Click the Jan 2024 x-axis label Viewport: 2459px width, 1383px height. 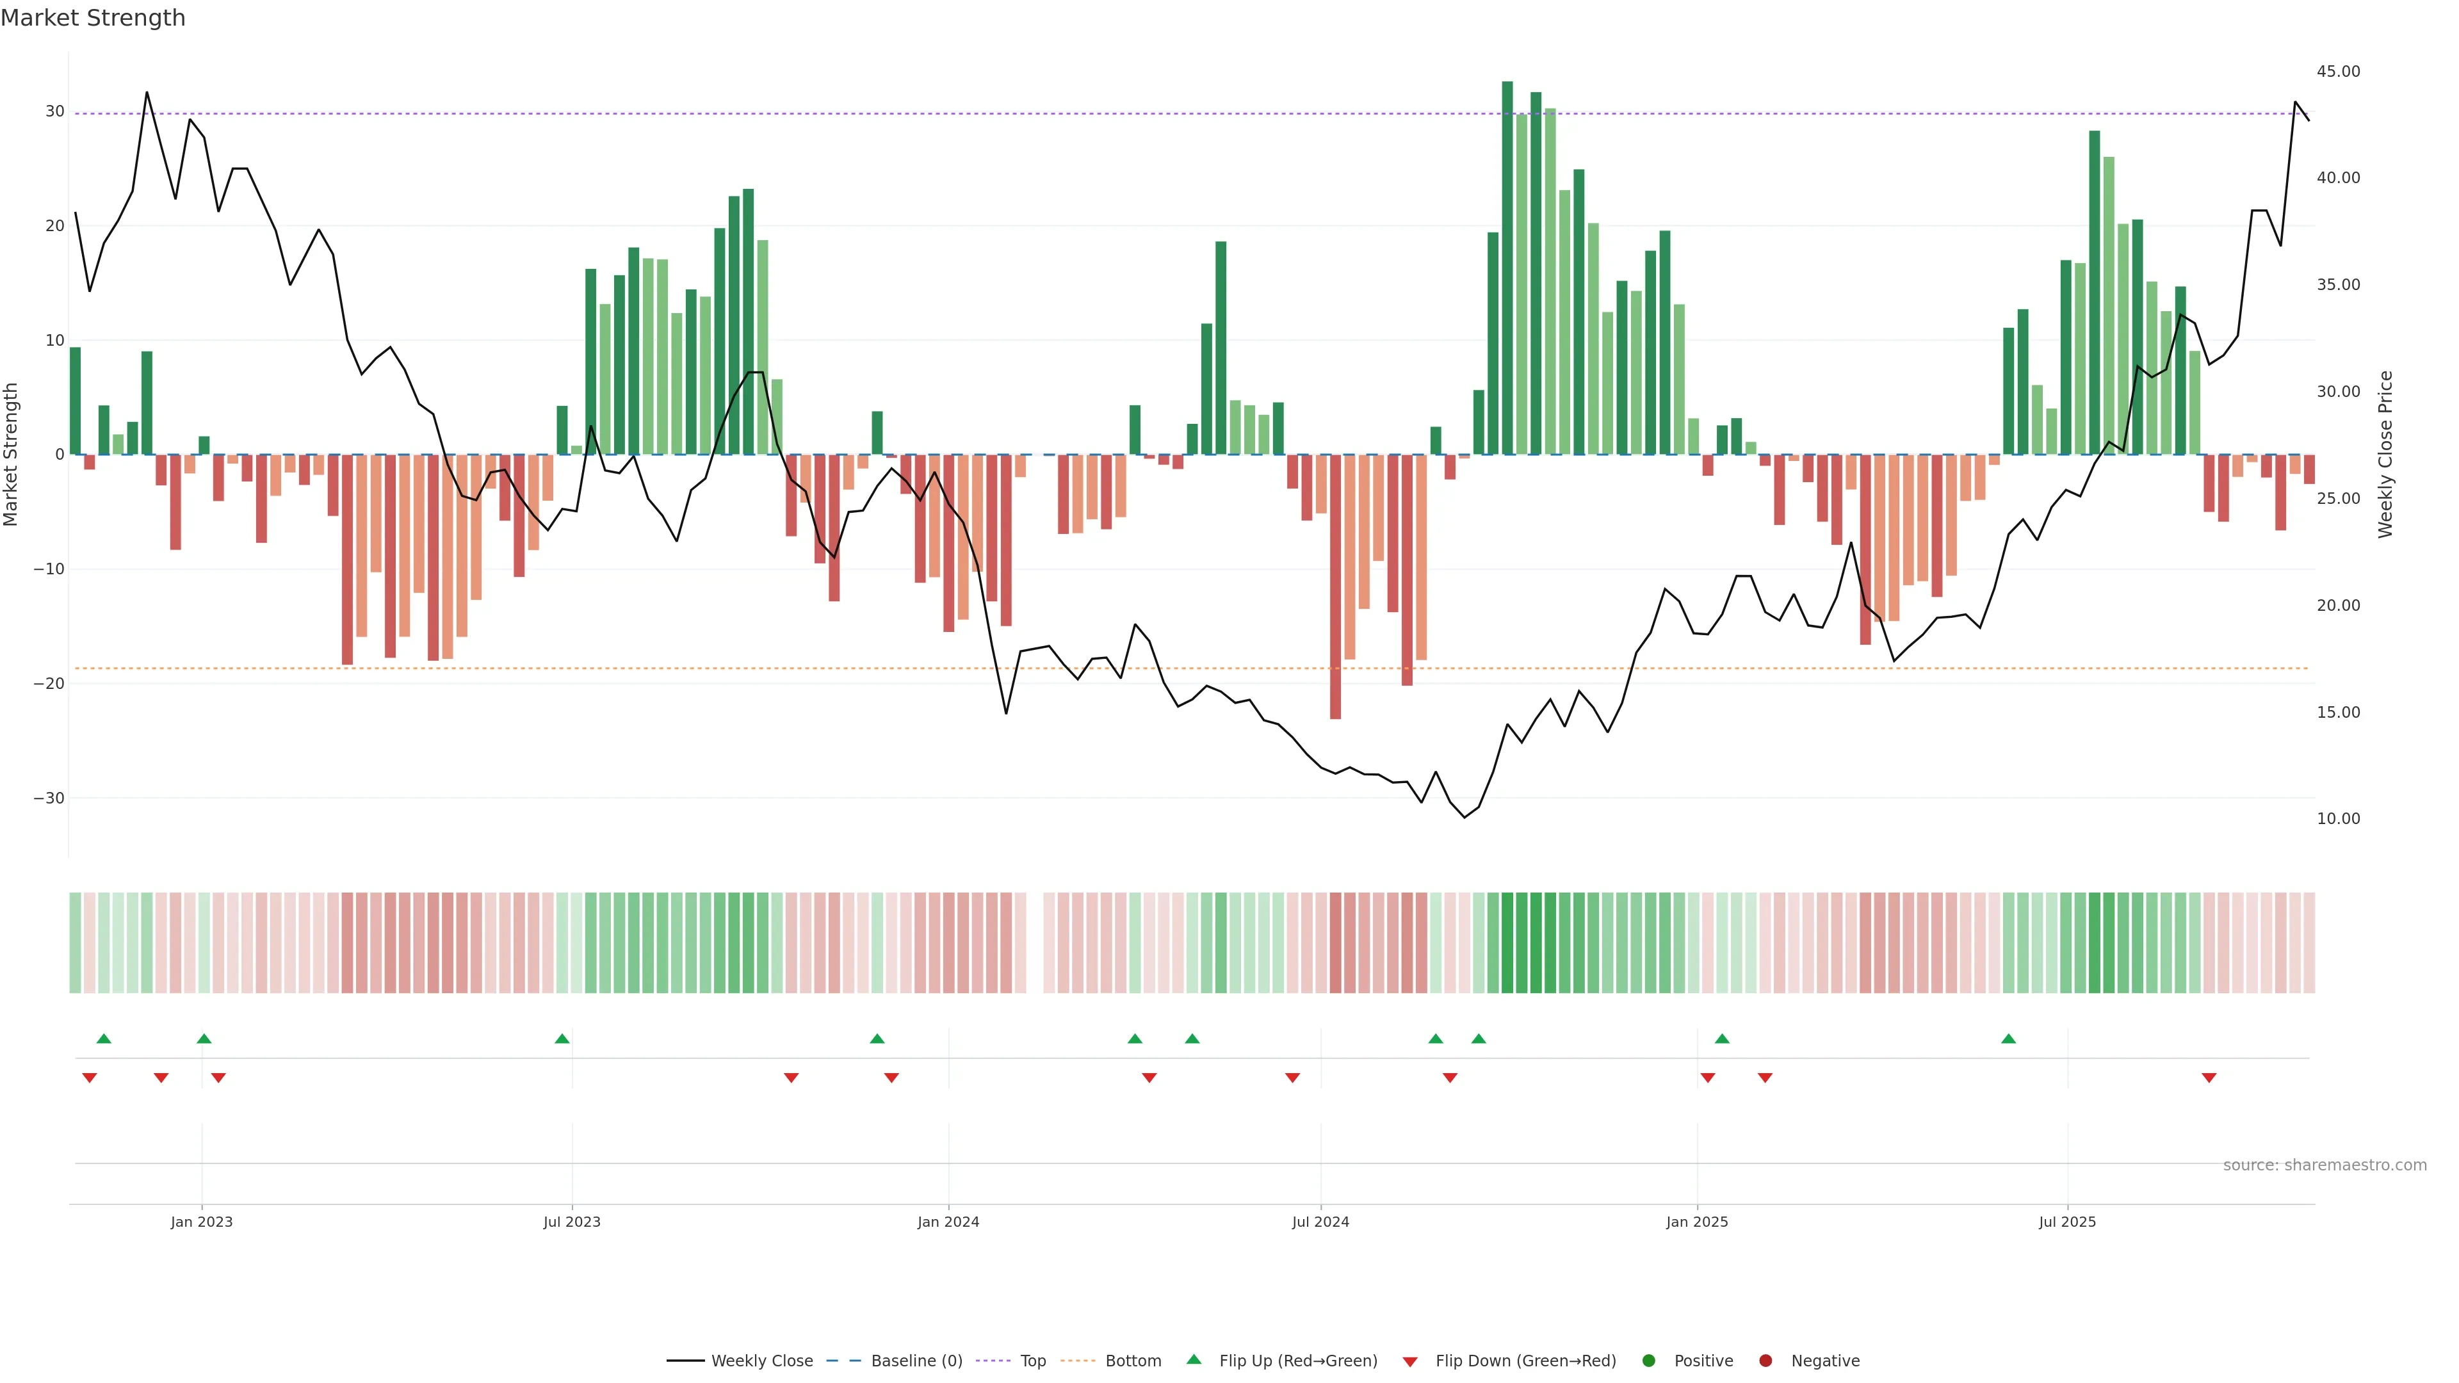coord(948,1222)
